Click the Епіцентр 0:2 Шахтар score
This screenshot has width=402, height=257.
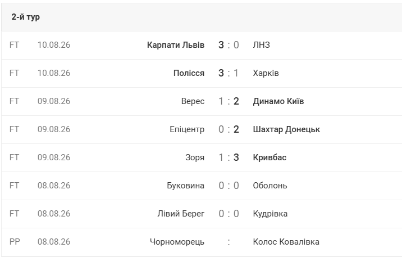(229, 129)
